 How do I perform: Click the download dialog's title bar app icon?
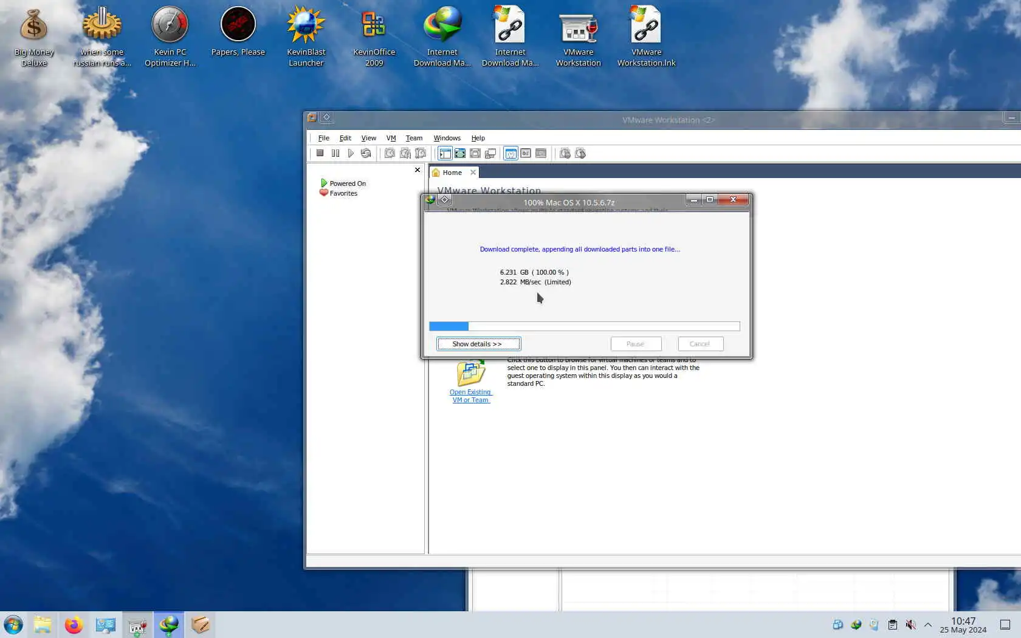pyautogui.click(x=430, y=200)
